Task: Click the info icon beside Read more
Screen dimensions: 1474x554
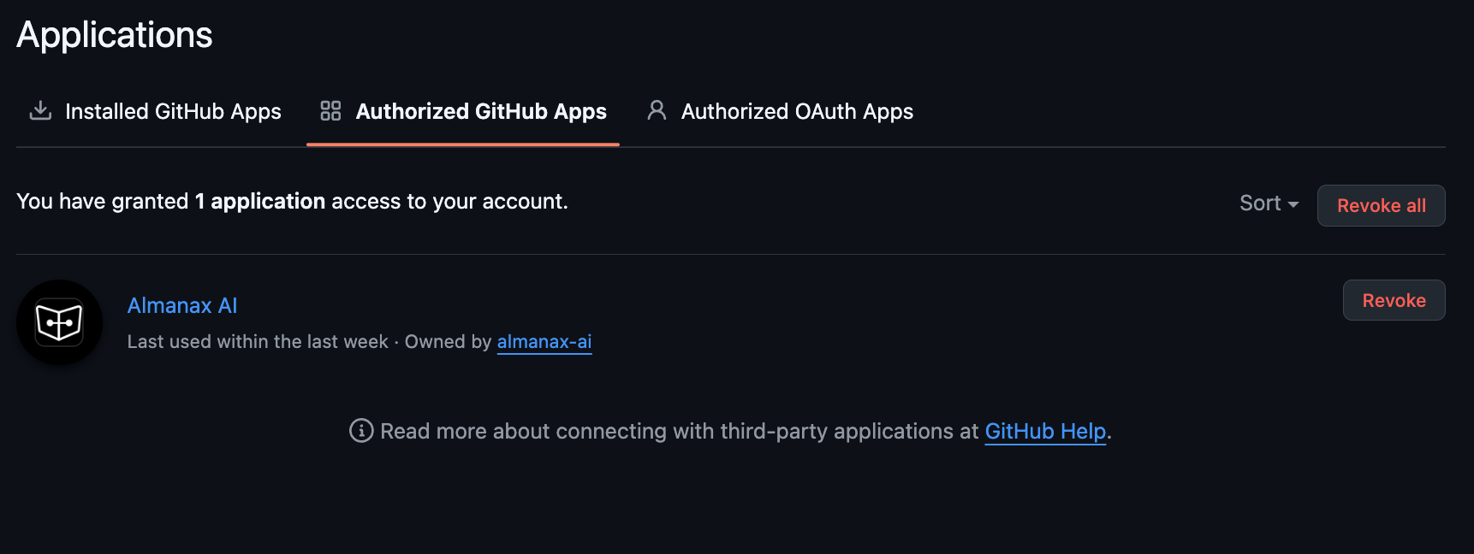Action: pos(361,430)
